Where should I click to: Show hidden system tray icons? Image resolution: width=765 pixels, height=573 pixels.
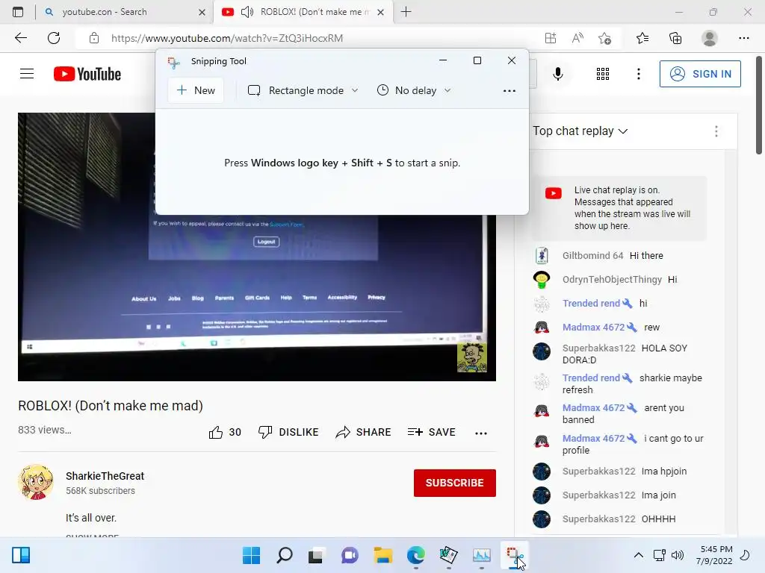(638, 555)
